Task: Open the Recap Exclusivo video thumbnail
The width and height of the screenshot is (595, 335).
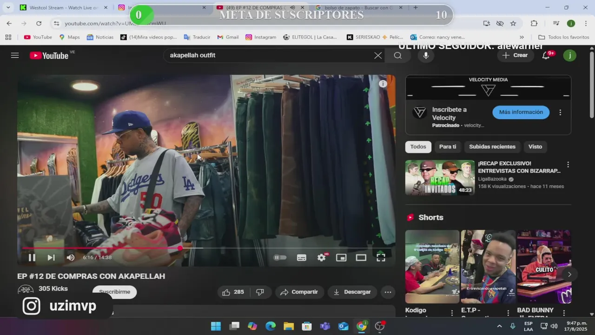Action: tap(440, 178)
